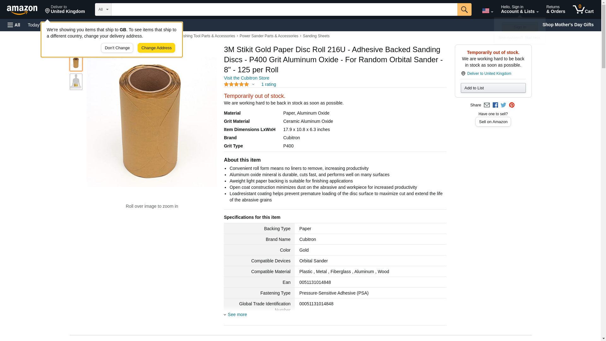Share product via email icon
606x341 pixels.
(x=487, y=105)
